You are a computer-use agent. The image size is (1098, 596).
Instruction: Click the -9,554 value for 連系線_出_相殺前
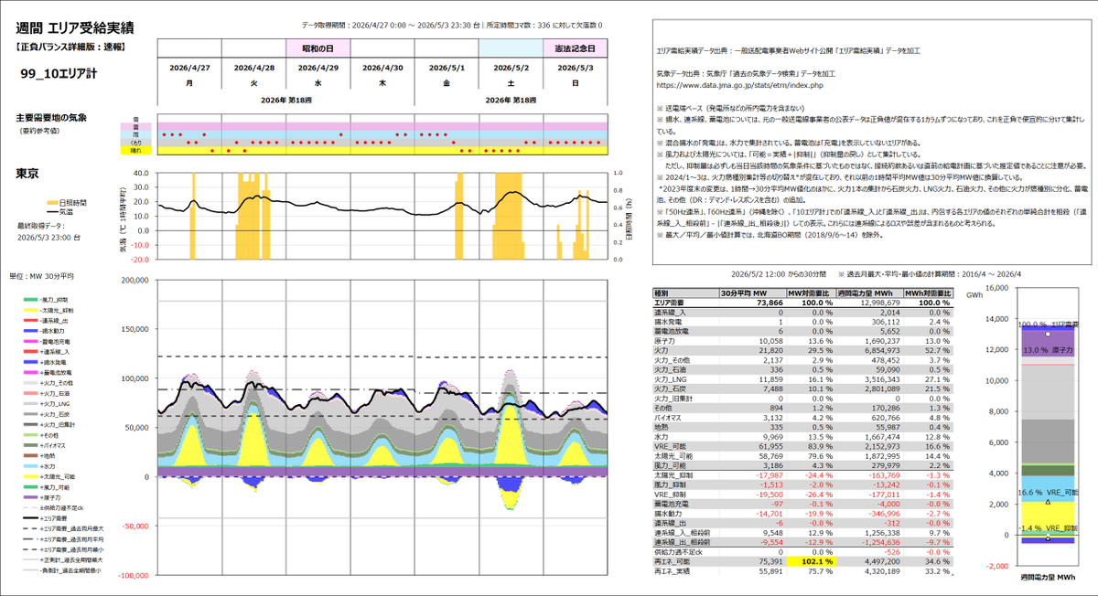pyautogui.click(x=770, y=540)
